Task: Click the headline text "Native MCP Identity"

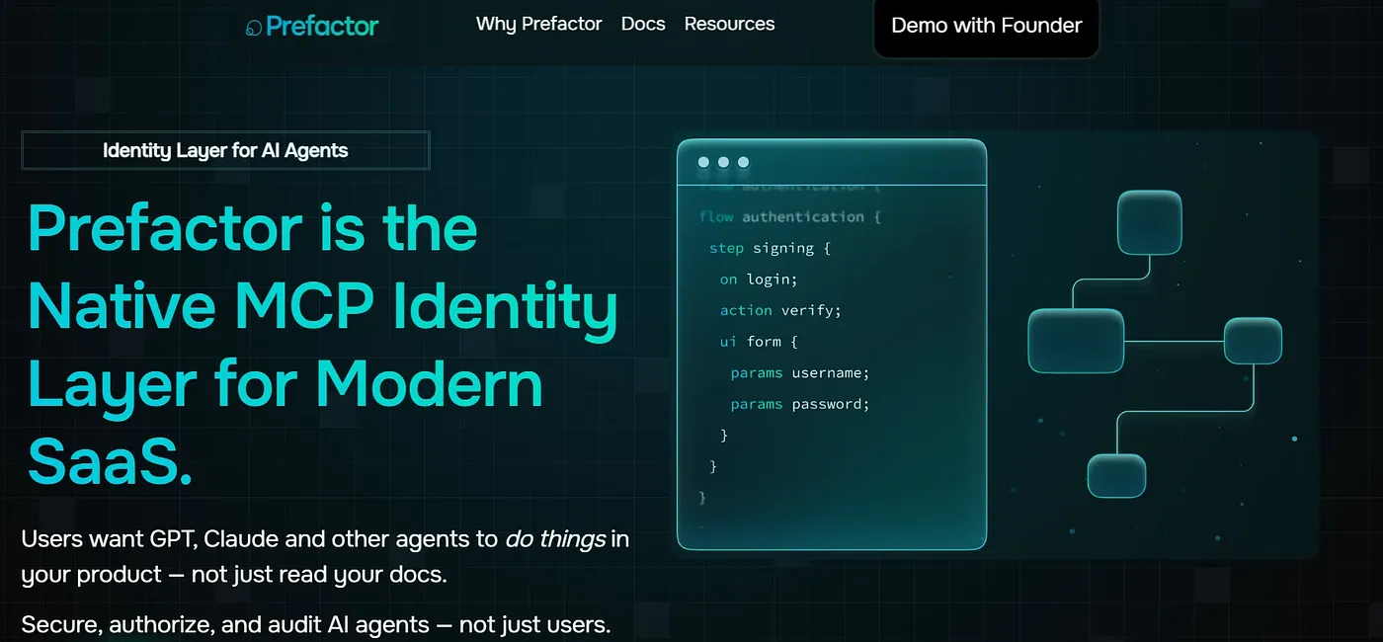Action: click(323, 307)
